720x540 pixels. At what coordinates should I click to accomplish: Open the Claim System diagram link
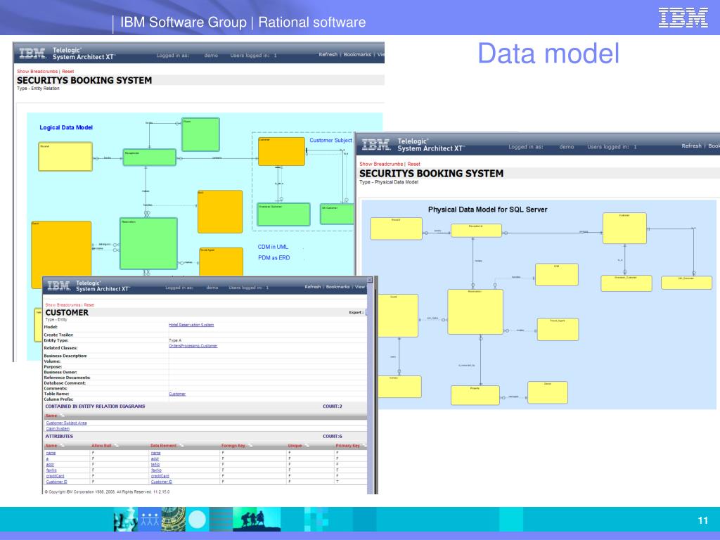pos(58,428)
